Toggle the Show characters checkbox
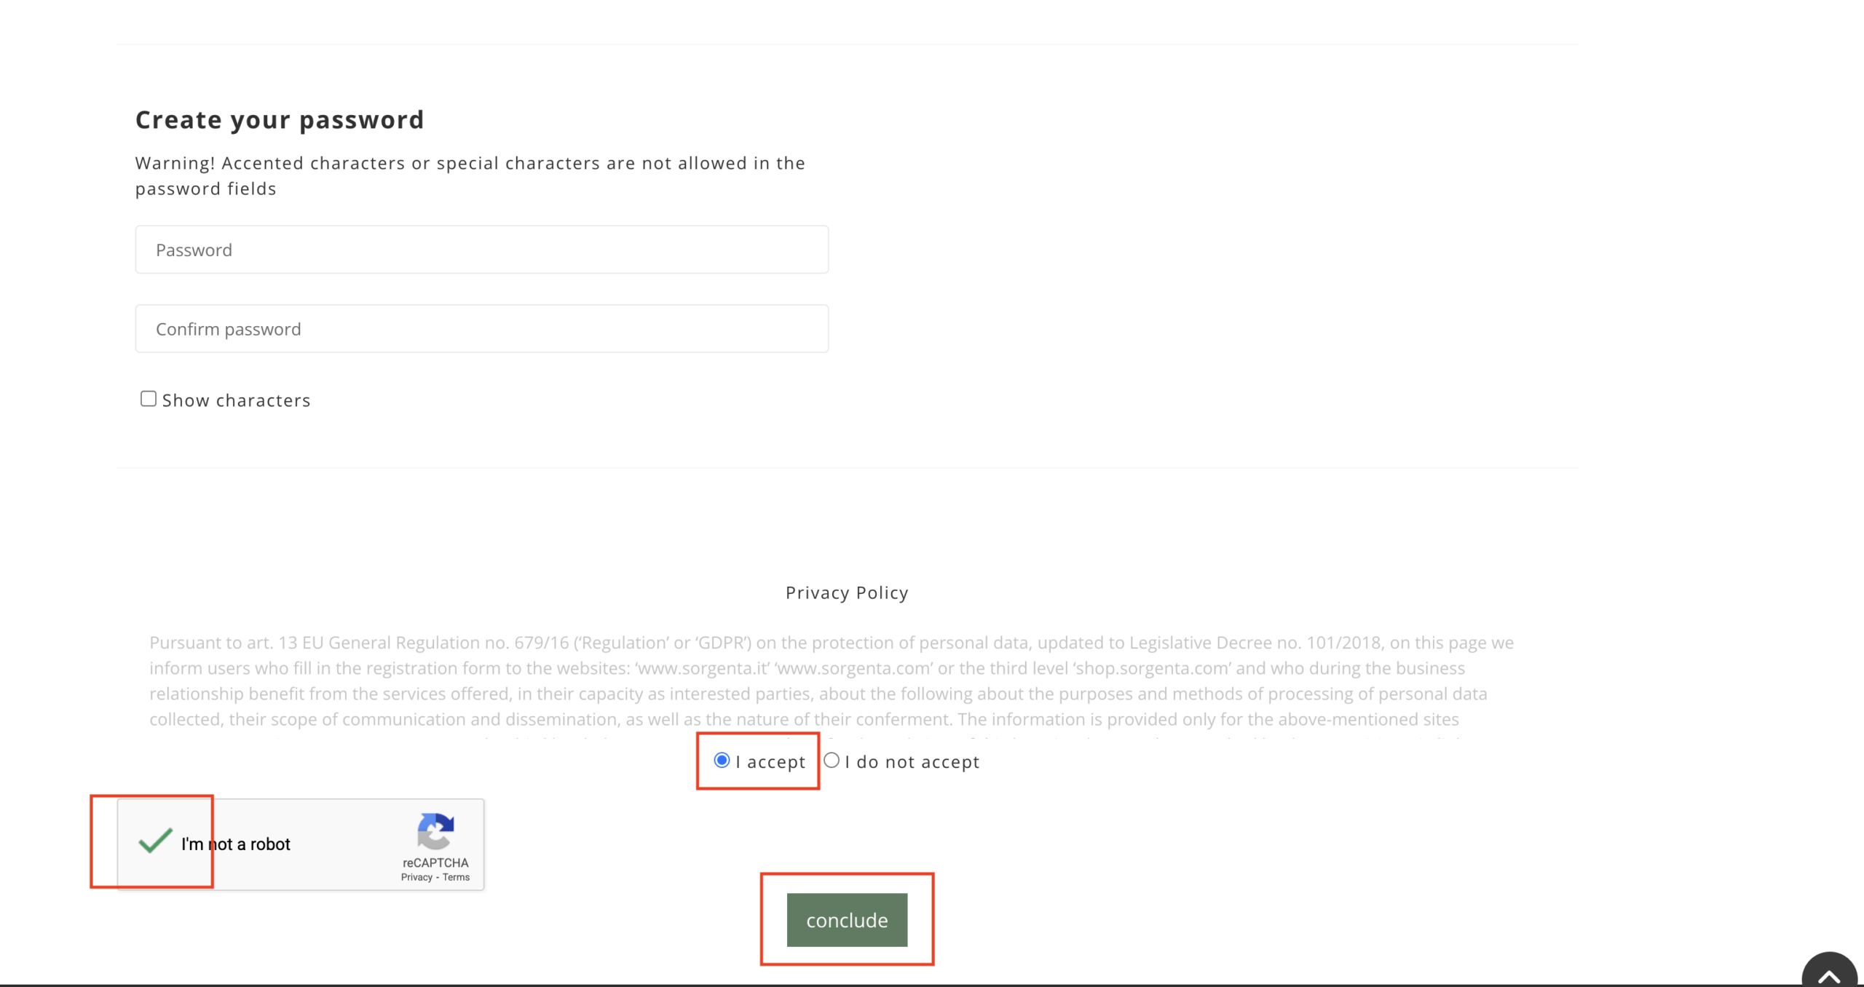This screenshot has height=987, width=1864. point(149,399)
